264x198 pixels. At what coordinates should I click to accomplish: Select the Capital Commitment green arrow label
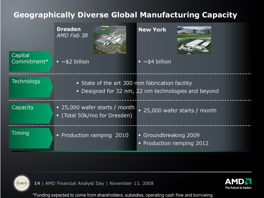pyautogui.click(x=31, y=61)
